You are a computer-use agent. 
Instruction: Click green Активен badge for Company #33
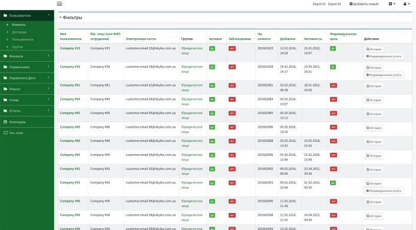212,48
